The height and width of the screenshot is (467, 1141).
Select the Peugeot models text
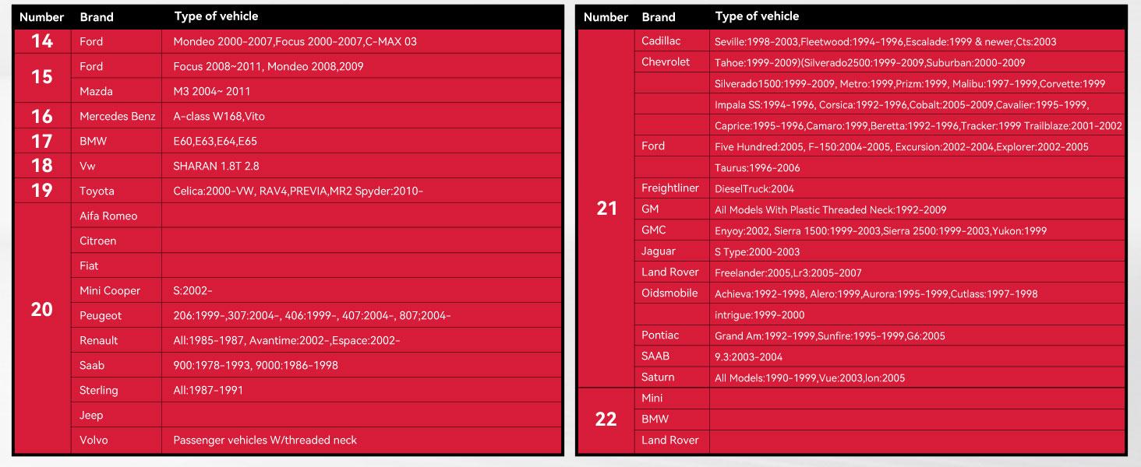tap(312, 315)
